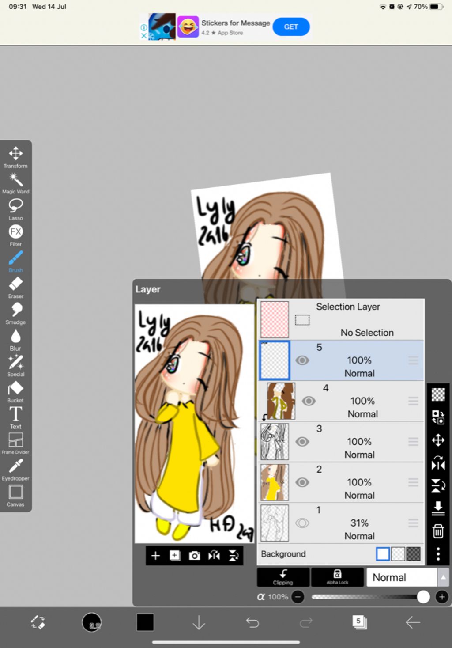Select layer 2 thumbnail

coord(275,482)
